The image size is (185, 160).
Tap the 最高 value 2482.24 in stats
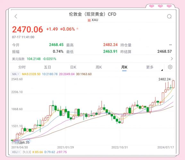point(110,45)
